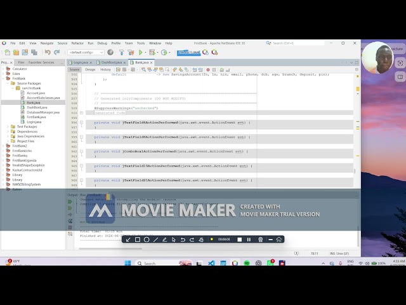The height and width of the screenshot is (305, 406).
Task: Click the NetBeans search field
Action: pyautogui.click(x=298, y=43)
